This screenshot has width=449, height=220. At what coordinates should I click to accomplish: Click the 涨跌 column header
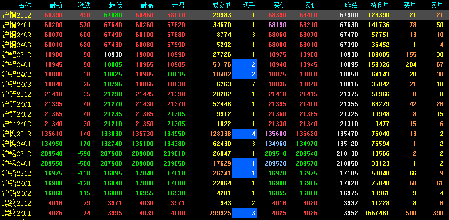click(84, 5)
